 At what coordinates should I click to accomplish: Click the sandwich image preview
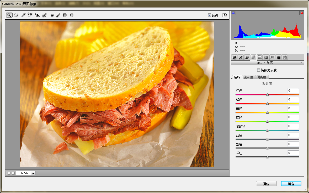click(x=117, y=94)
